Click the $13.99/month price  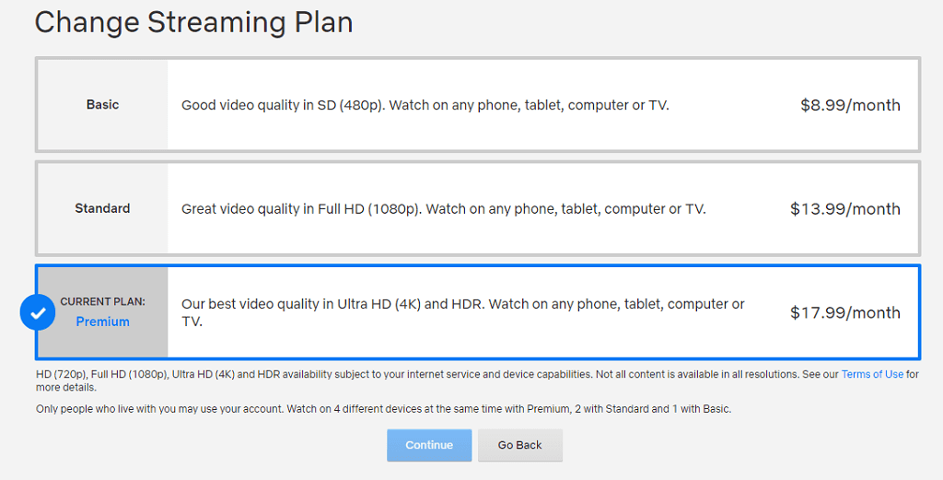point(844,209)
